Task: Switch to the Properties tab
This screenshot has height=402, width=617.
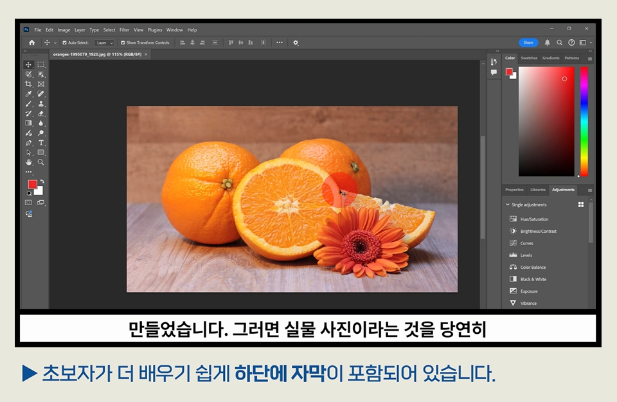Action: point(514,190)
